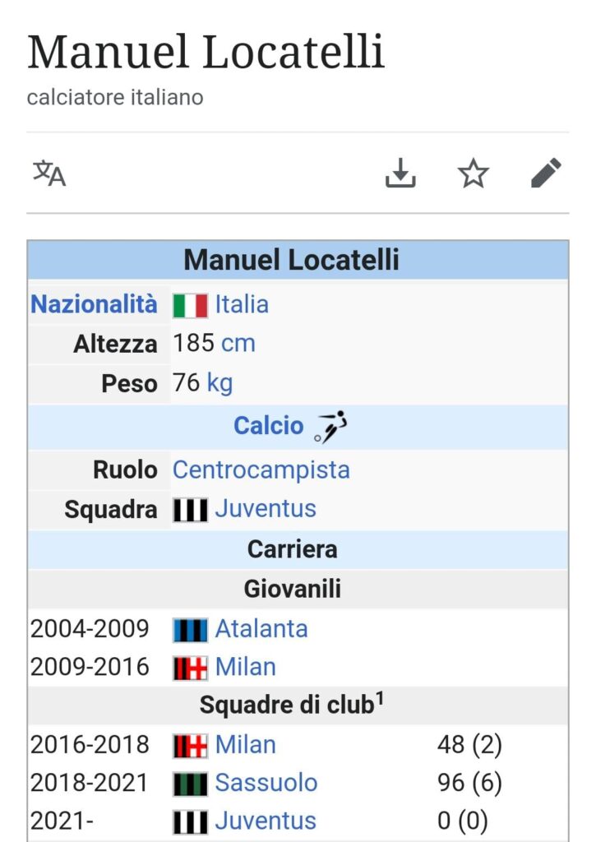This screenshot has height=842, width=596.
Task: Open the Italia link
Action: (242, 303)
